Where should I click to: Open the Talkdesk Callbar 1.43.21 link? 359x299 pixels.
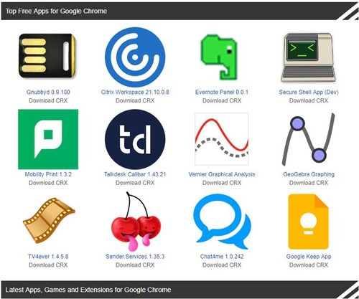coord(135,174)
